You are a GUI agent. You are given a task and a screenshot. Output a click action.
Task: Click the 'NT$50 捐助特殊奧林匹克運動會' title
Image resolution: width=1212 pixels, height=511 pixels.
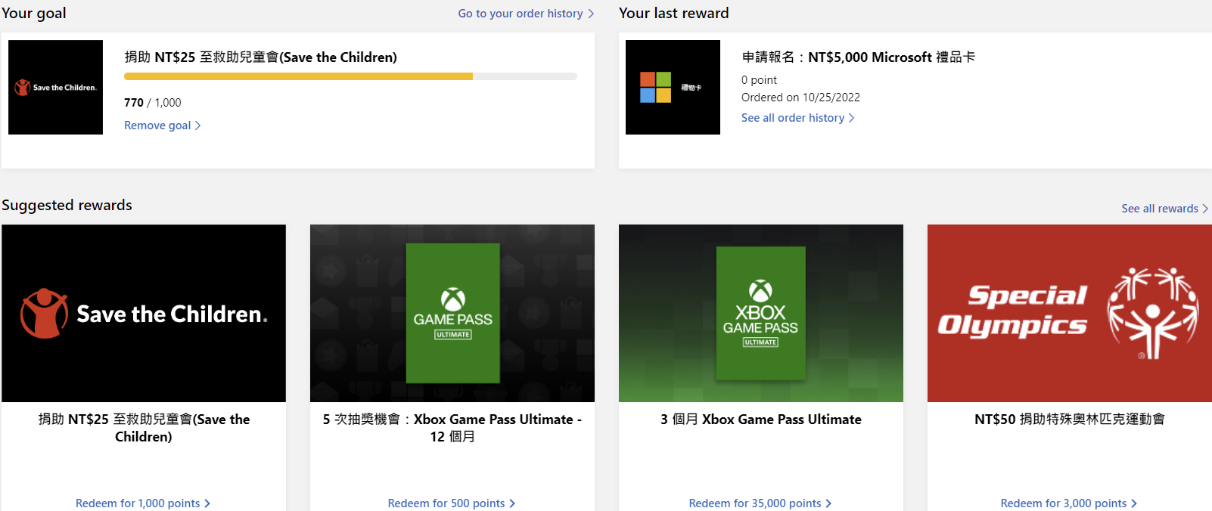pyautogui.click(x=1070, y=420)
